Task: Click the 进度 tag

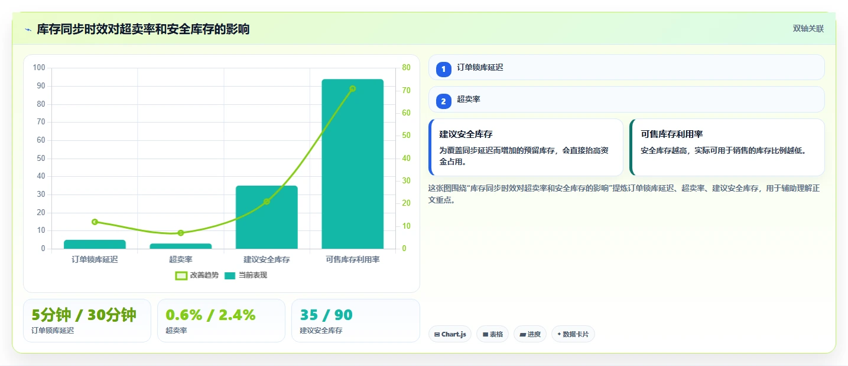Action: (530, 334)
